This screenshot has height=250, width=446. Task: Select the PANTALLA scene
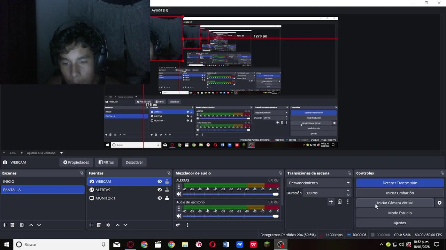[x=43, y=190]
